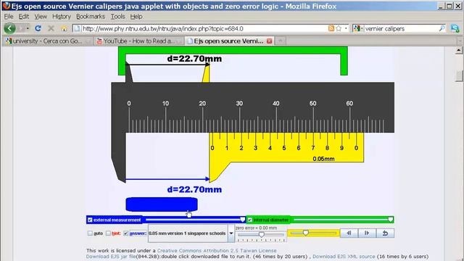Click the RSS feed icon in address bar

[331, 28]
